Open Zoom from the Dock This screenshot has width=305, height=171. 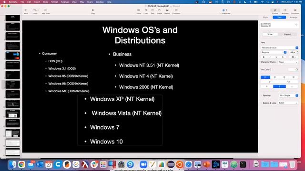click(x=143, y=165)
